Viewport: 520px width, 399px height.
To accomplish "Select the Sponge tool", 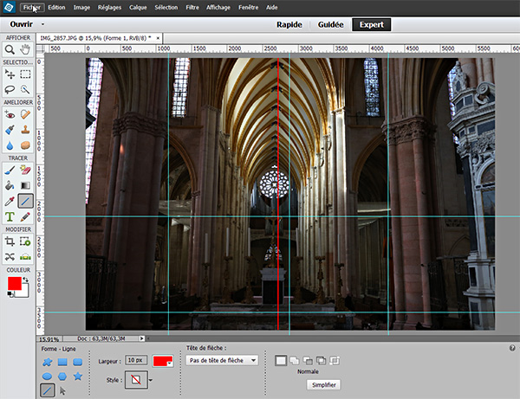I will (25, 145).
